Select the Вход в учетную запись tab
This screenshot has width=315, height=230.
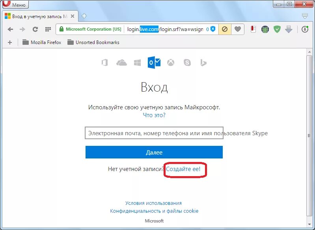40,16
